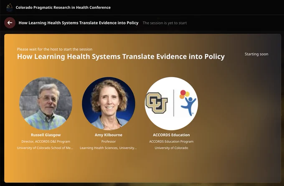Click the session title beside the back arrow
This screenshot has height=186, width=284.
(x=79, y=23)
